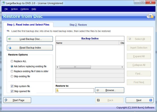Screen dimensions: 157x112
Task: Choose Replace existing file if date is older
Action: pos(12,71)
